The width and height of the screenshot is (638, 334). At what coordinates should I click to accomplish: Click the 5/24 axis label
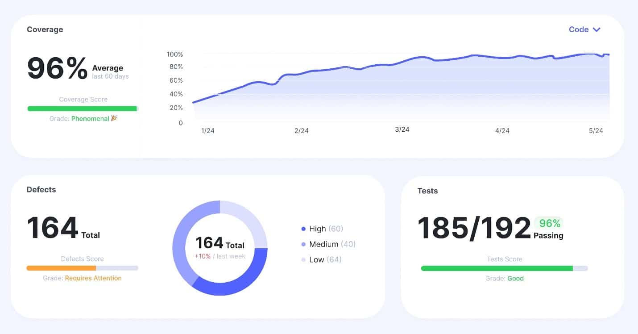596,130
